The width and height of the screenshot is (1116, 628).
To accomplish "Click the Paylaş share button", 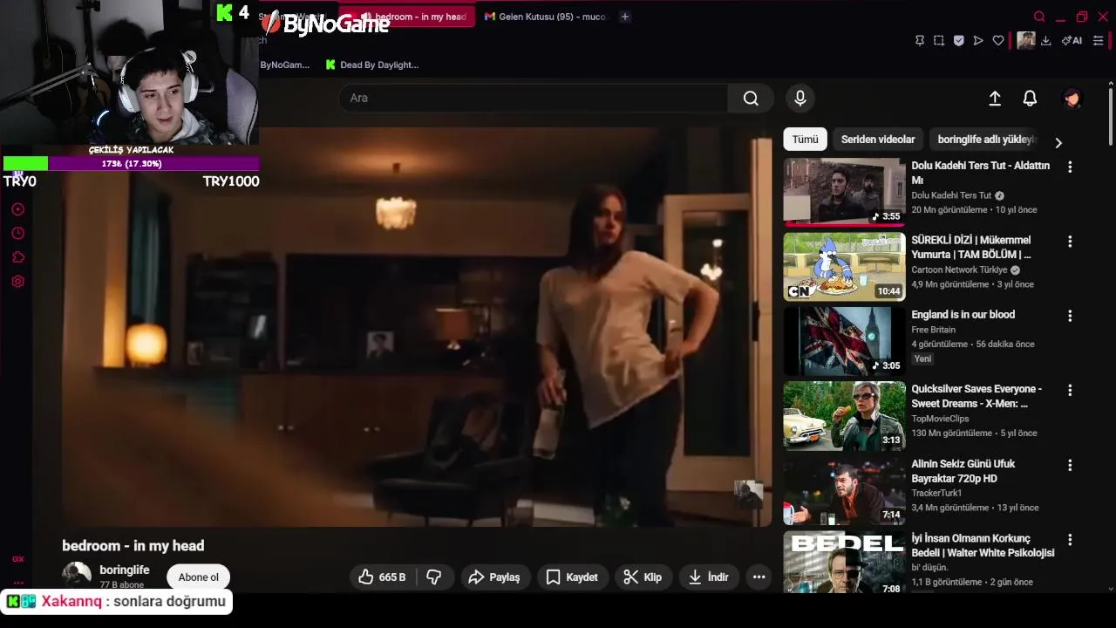I will click(x=494, y=577).
